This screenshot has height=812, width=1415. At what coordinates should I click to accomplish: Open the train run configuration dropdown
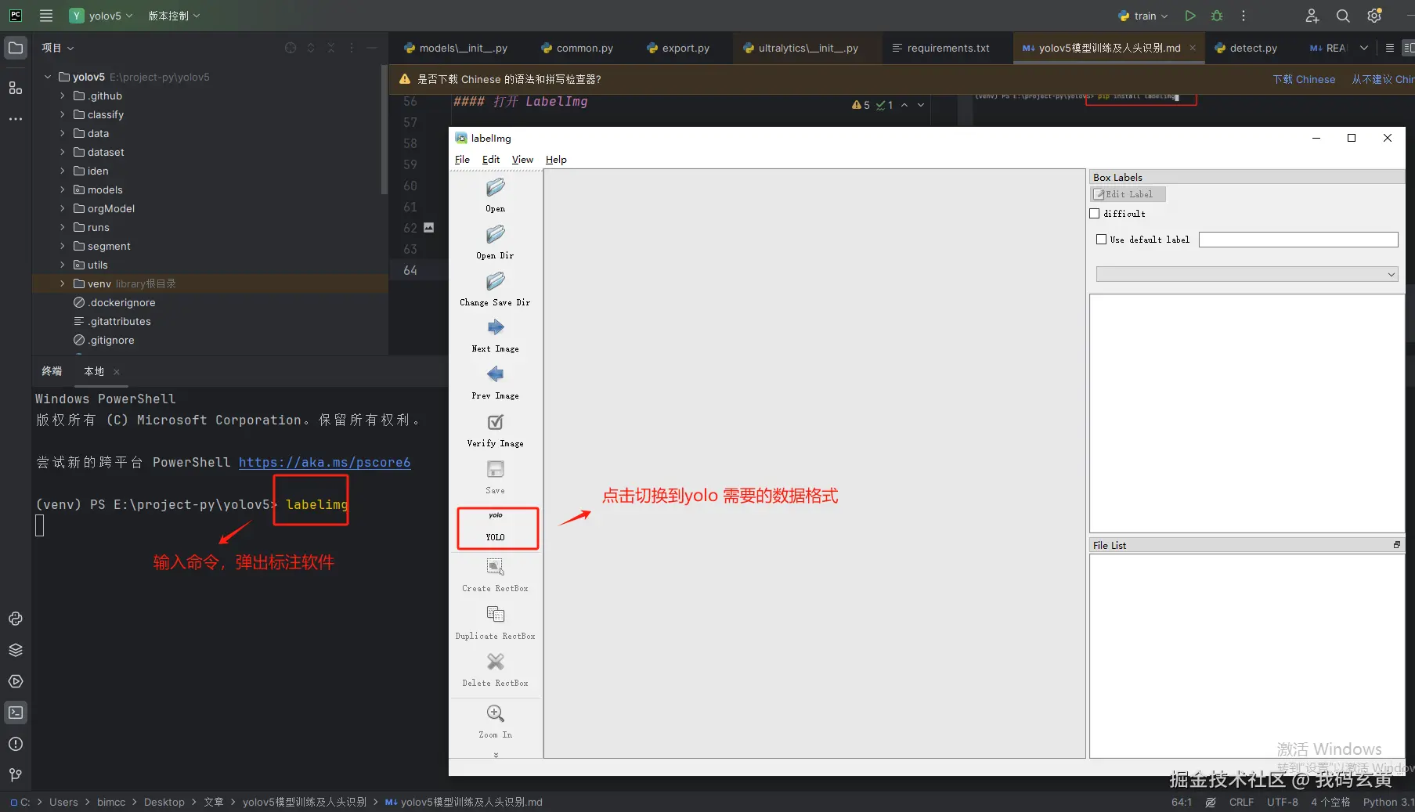[x=1143, y=16]
